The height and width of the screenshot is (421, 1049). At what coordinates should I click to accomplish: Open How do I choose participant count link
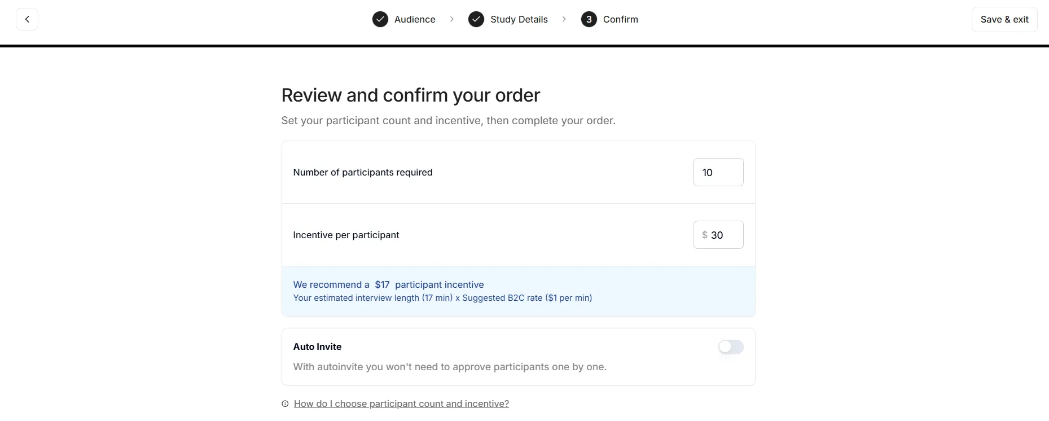[401, 404]
